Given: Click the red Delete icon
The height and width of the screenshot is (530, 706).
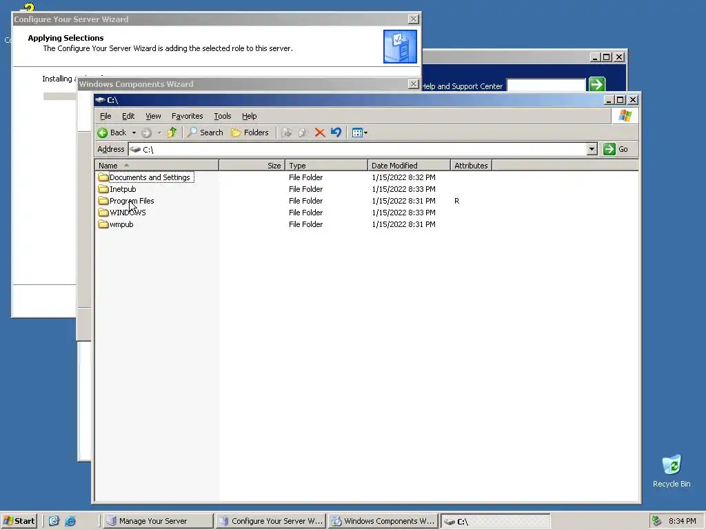Looking at the screenshot, I should [x=320, y=132].
